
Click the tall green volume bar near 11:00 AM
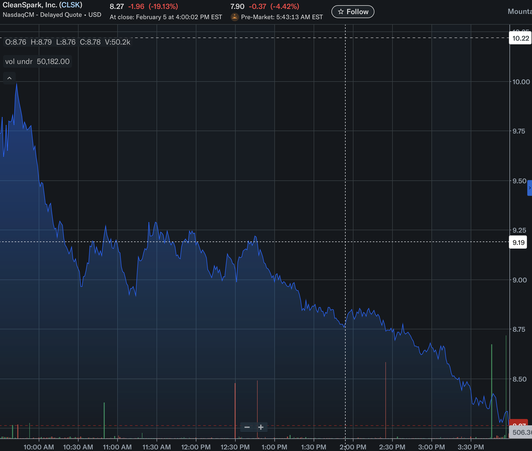point(104,420)
